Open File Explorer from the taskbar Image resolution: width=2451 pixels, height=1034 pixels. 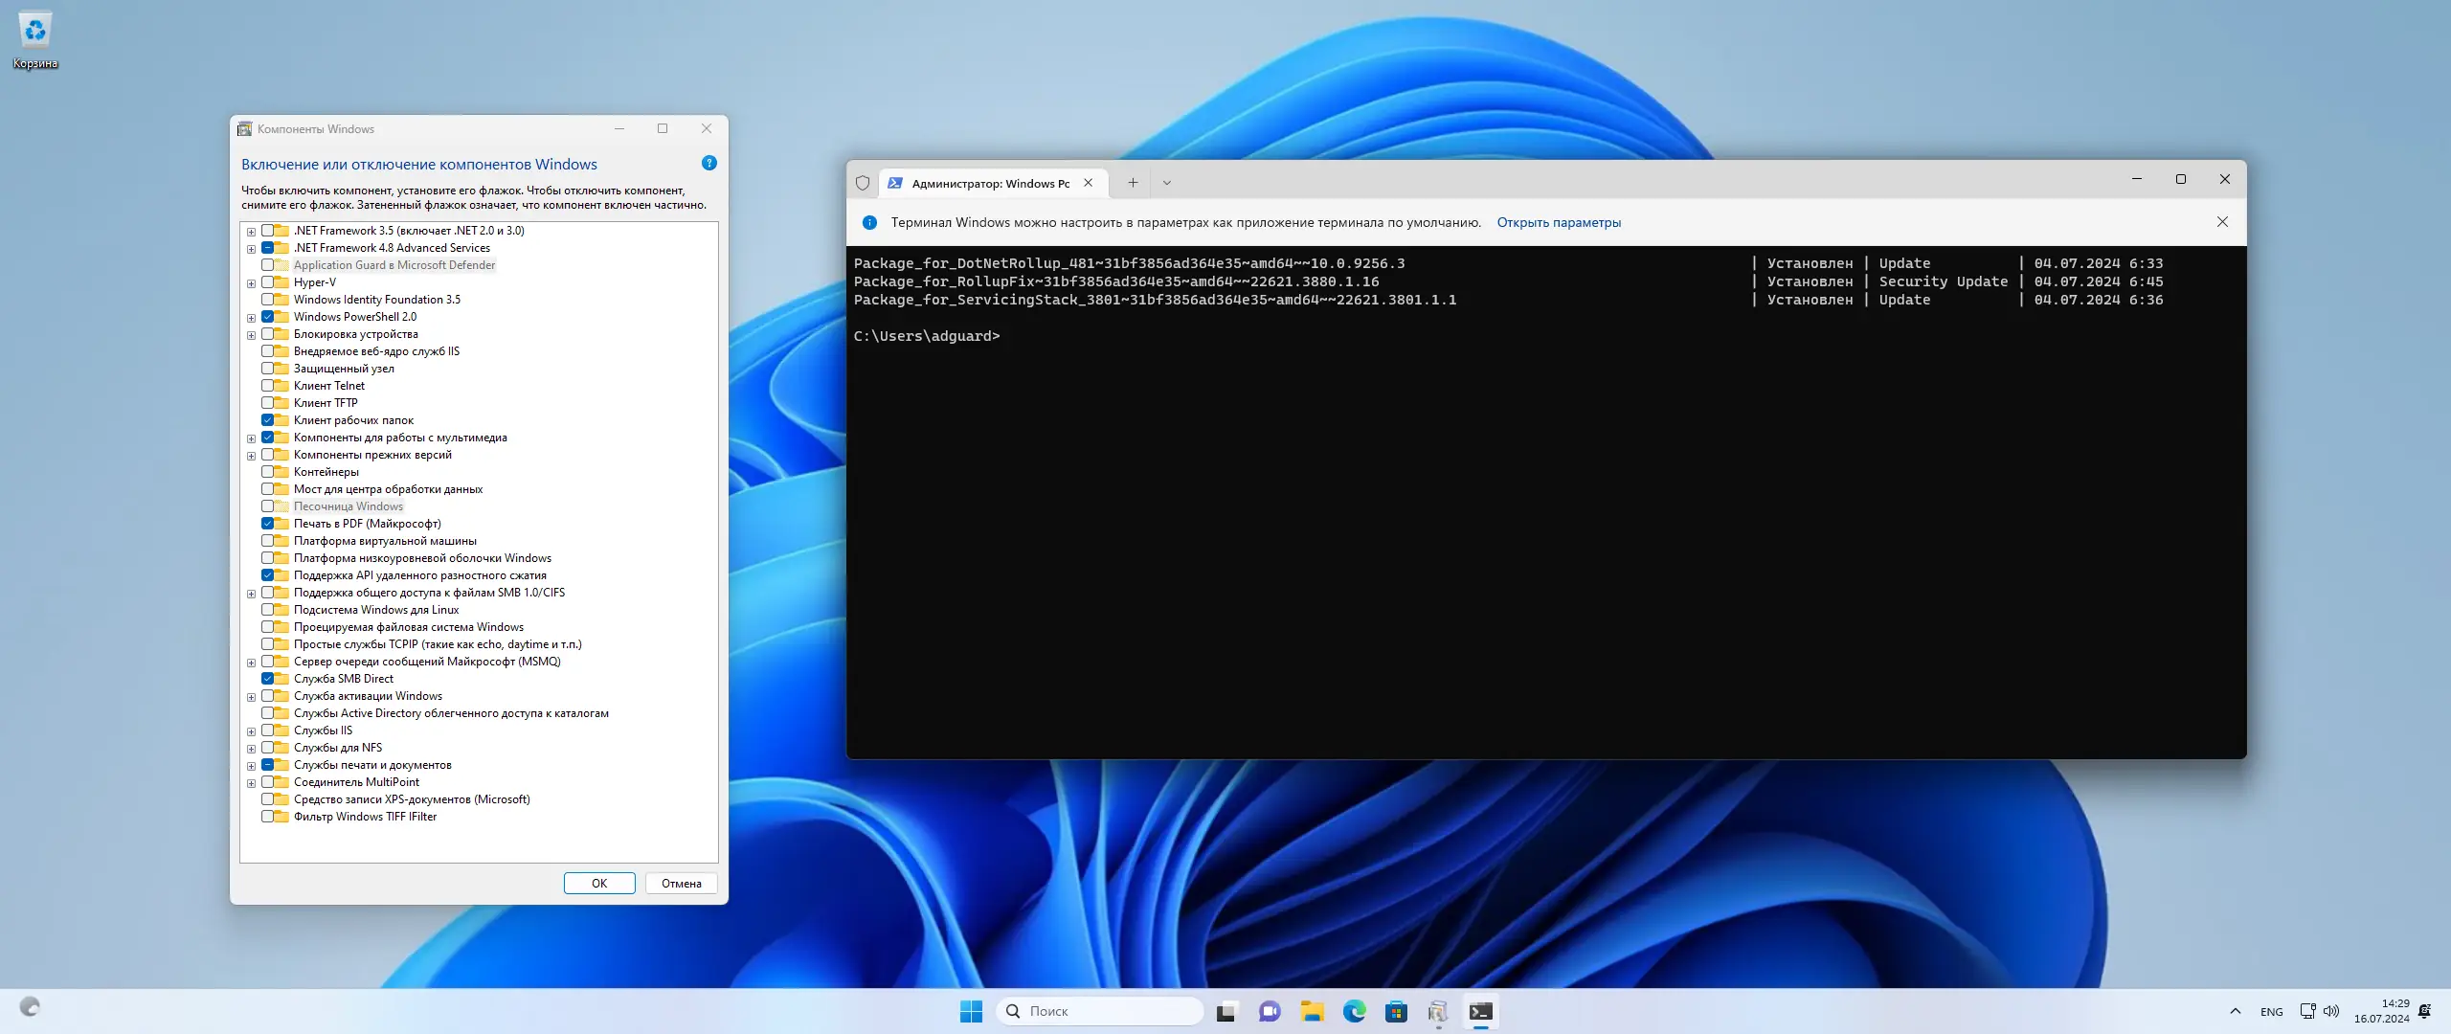1312,1011
